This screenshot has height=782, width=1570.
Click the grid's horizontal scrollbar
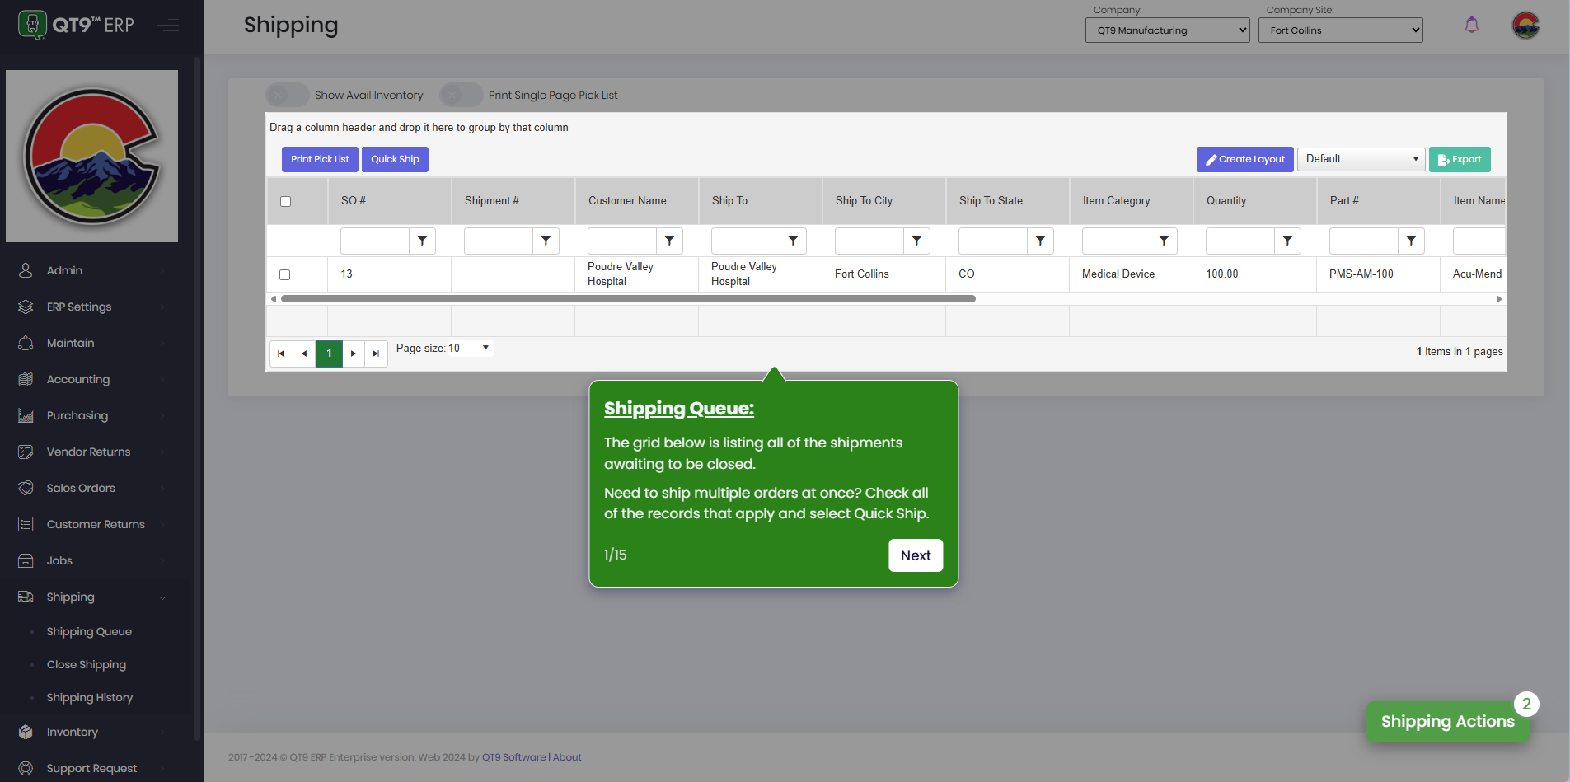[628, 299]
